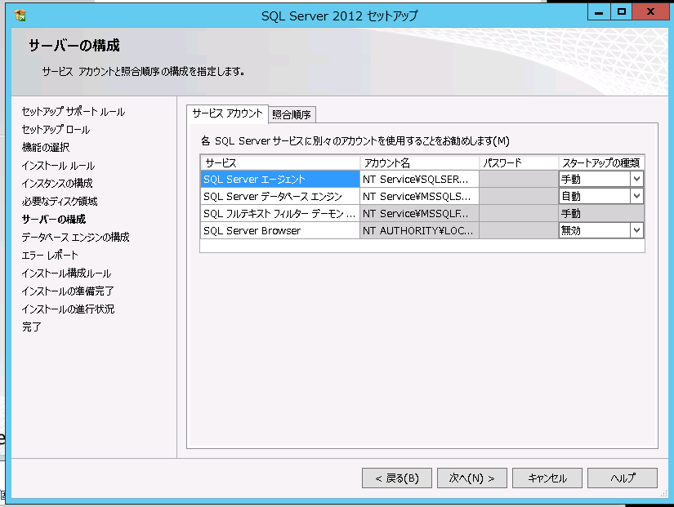
Task: Click データベース エンジンの構成 in the step list
Action: pos(76,238)
